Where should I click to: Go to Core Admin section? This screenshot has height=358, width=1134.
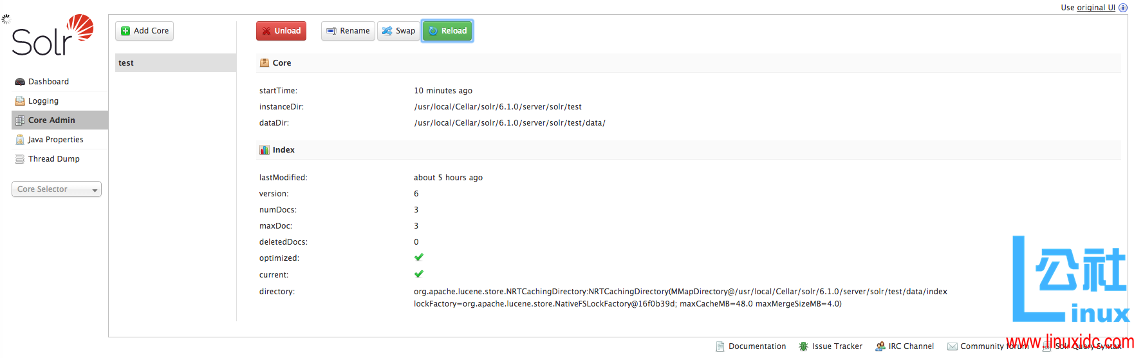(x=60, y=120)
